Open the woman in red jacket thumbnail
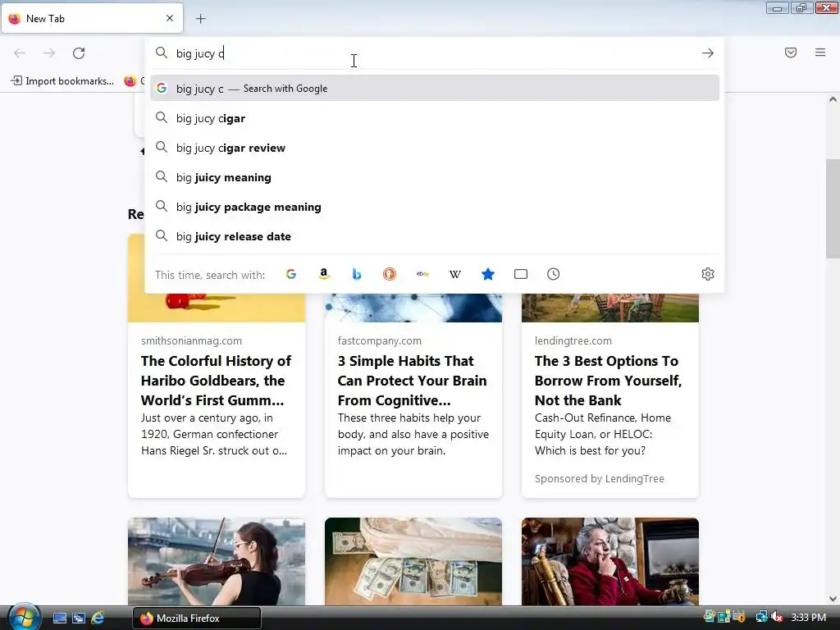The image size is (840, 630). (610, 561)
